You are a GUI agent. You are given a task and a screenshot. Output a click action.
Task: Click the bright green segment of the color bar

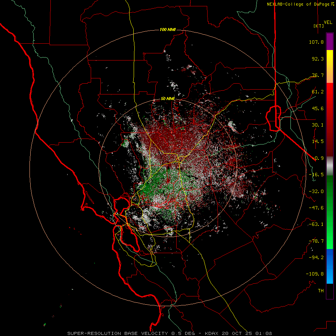(x=330, y=212)
